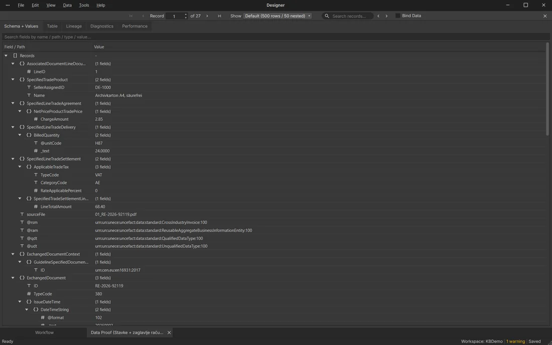Open the Data menu

[x=67, y=6]
